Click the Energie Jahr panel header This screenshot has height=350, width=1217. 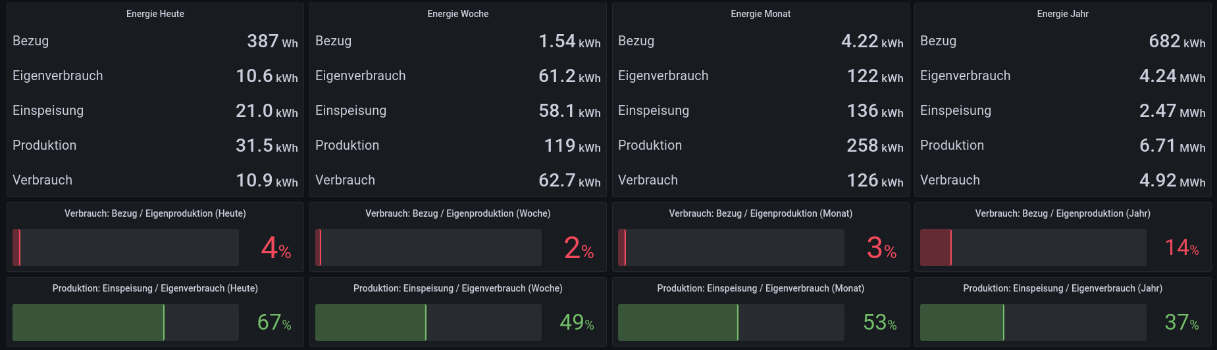coord(1062,14)
